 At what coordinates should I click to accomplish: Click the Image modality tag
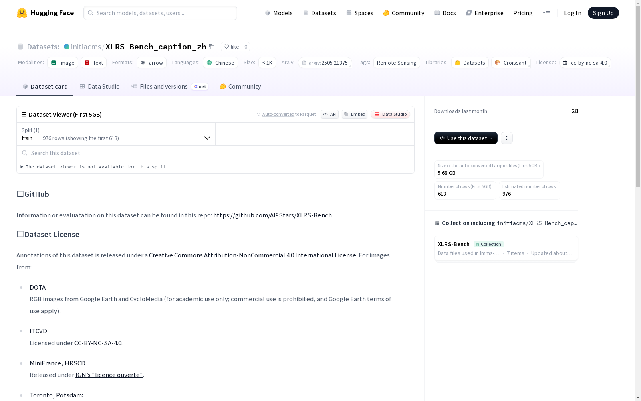[x=62, y=63]
